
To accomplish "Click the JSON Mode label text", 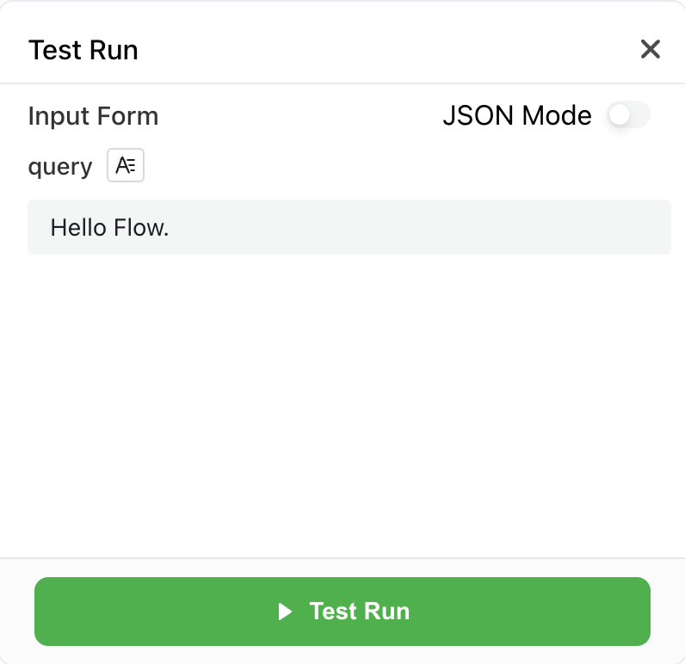I will pos(516,115).
